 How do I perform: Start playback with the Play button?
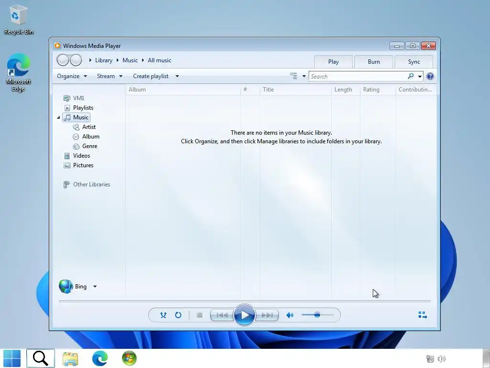[x=245, y=315]
